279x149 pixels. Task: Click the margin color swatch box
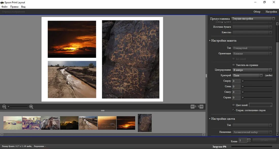pyautogui.click(x=260, y=105)
